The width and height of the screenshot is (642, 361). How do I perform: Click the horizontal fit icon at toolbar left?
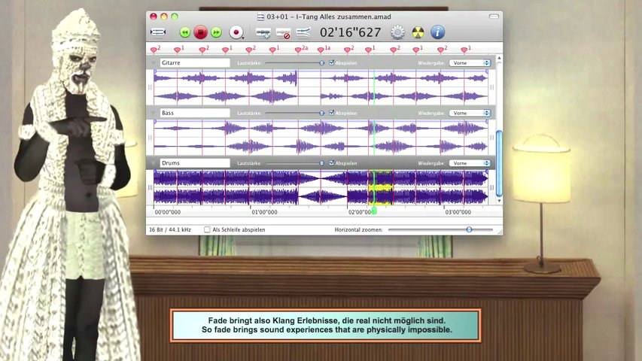point(158,32)
